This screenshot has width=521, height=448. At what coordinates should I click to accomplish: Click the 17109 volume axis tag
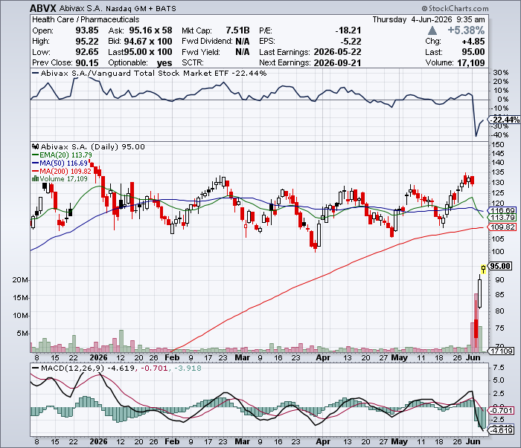pos(501,351)
